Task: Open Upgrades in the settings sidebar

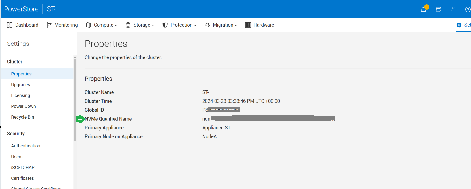Action: (x=20, y=85)
